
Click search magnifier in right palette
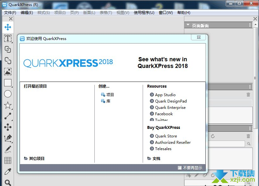(249, 144)
